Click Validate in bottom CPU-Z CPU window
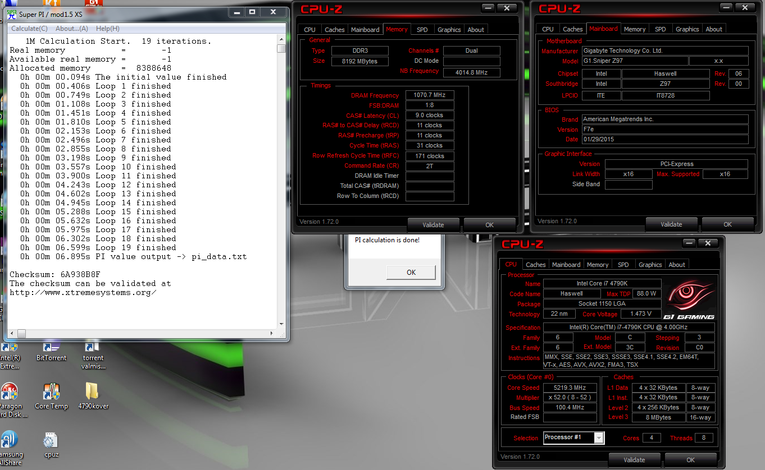Image resolution: width=765 pixels, height=470 pixels. tap(634, 460)
